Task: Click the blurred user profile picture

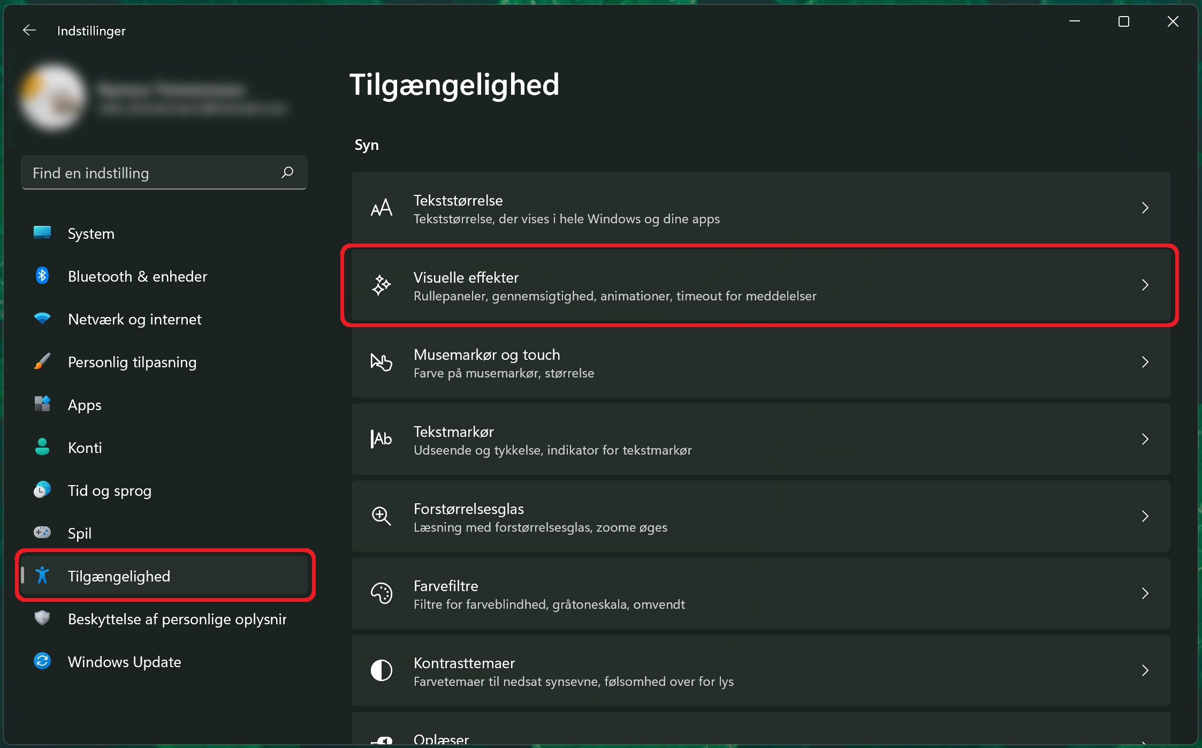Action: tap(52, 97)
